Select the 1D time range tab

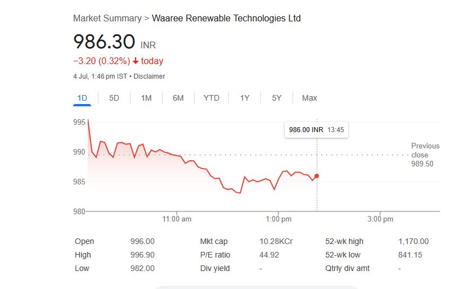[82, 98]
